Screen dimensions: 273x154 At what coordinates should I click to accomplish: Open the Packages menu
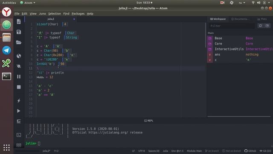(78, 14)
